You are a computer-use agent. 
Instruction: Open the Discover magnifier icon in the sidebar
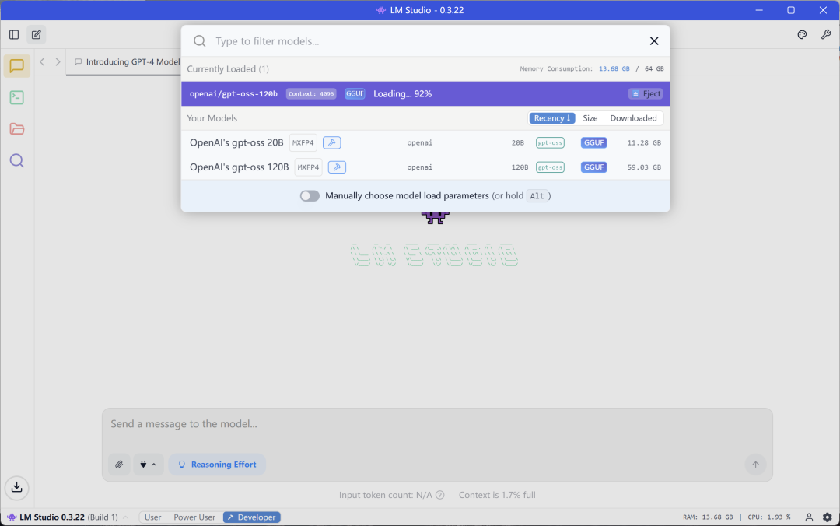point(16,160)
